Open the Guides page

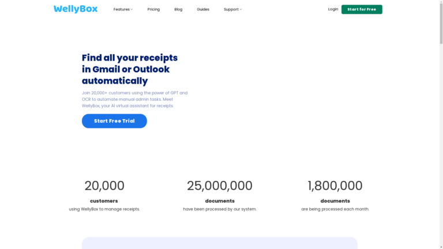(203, 9)
